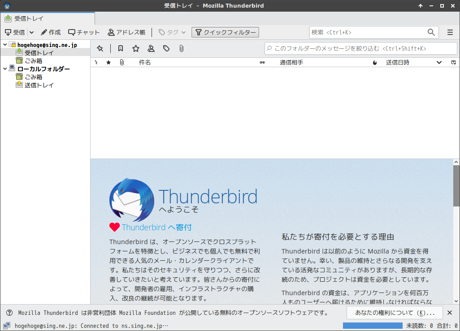Click the outbox icon beside 送信トレイ
Screen dimensions: 460x331
click(19, 85)
